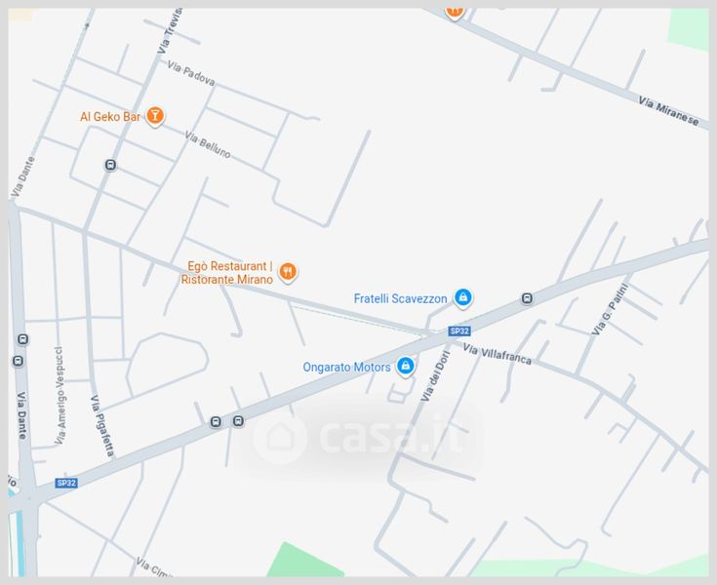
Task: Open Egò Restaurant Ristorante Mirano label
Action: coord(227,273)
